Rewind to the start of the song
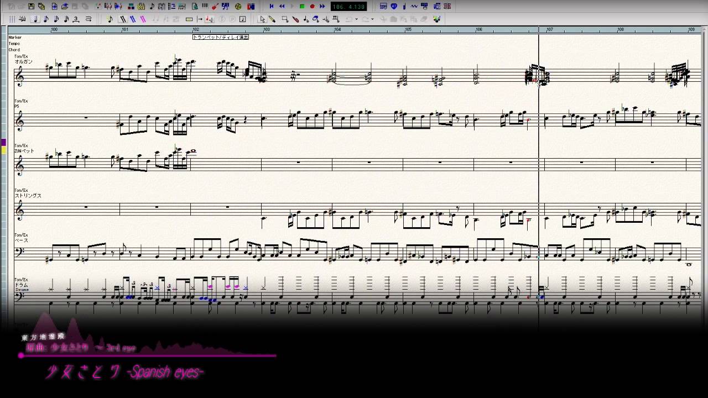 pos(272,7)
